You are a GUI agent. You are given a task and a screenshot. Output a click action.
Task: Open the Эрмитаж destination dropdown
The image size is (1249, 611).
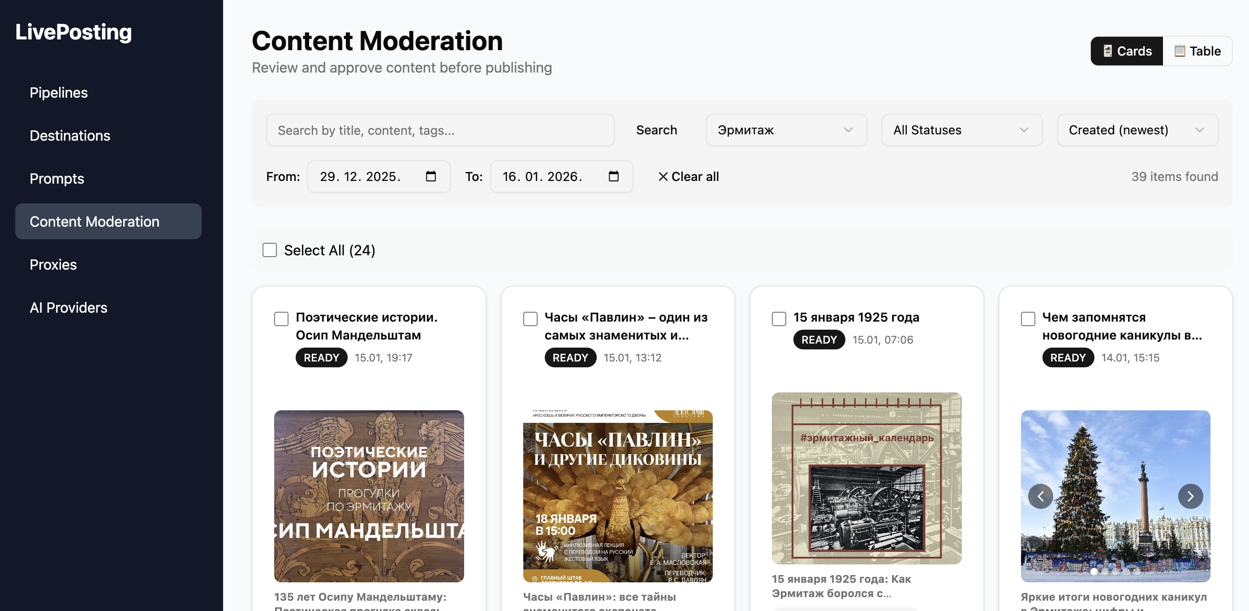click(785, 130)
